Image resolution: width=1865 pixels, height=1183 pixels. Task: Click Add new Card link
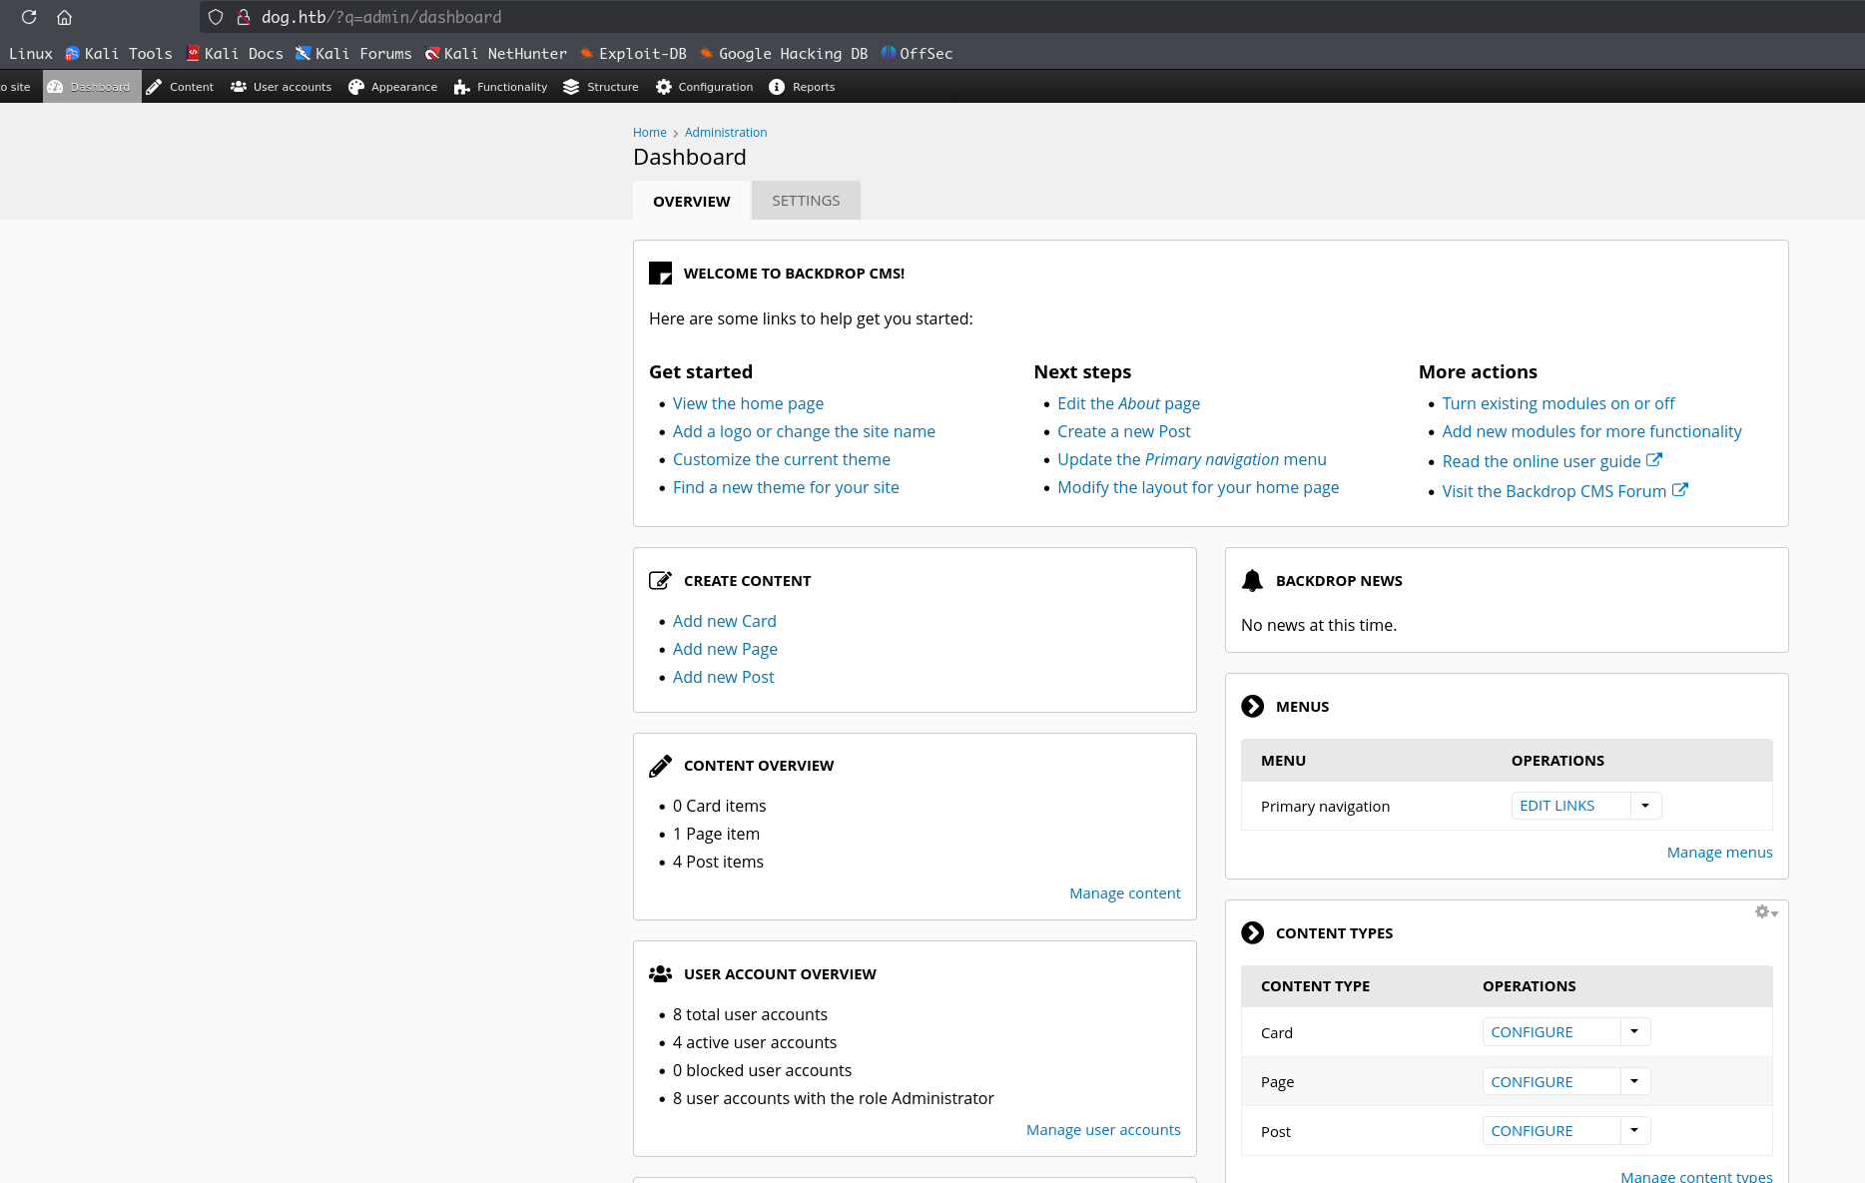[725, 621]
